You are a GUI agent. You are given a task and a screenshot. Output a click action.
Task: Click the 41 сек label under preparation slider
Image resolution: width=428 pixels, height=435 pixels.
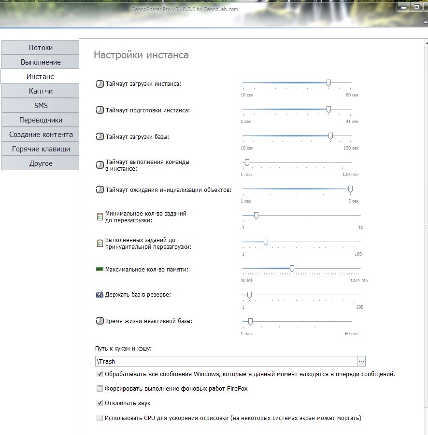[x=352, y=122]
